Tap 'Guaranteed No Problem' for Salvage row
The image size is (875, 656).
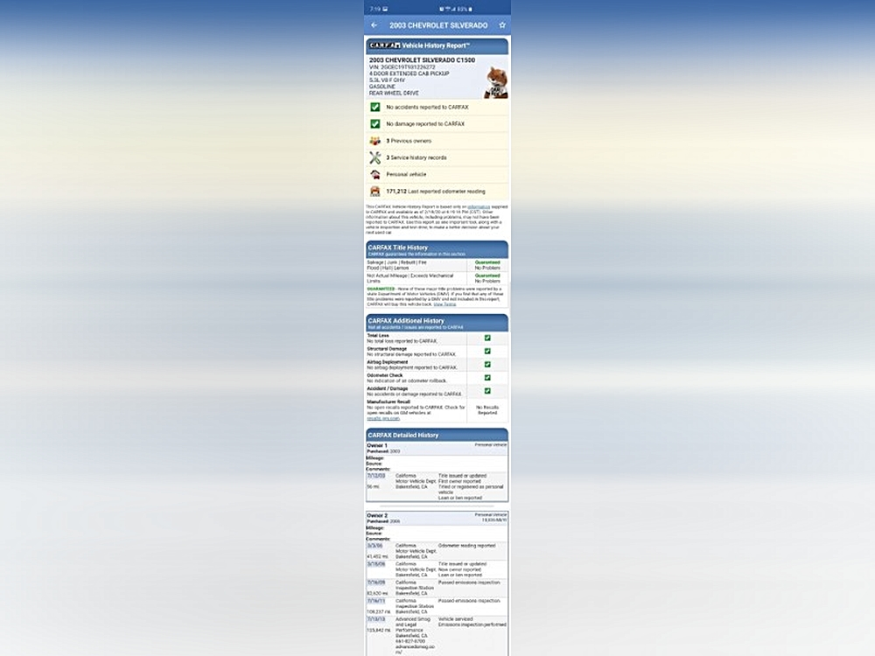487,265
